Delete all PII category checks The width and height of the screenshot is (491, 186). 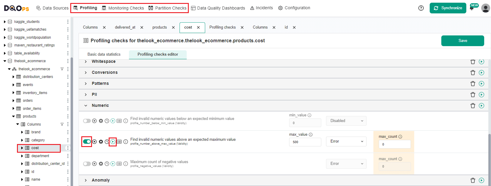click(x=473, y=95)
